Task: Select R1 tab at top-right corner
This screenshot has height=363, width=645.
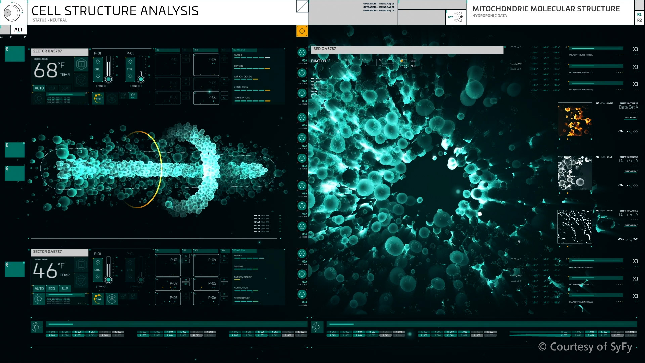Action: 639,14
